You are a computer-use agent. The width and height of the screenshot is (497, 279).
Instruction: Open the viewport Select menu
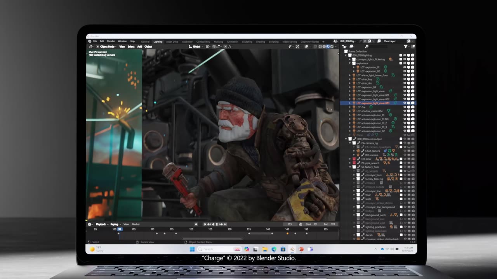pos(131,46)
